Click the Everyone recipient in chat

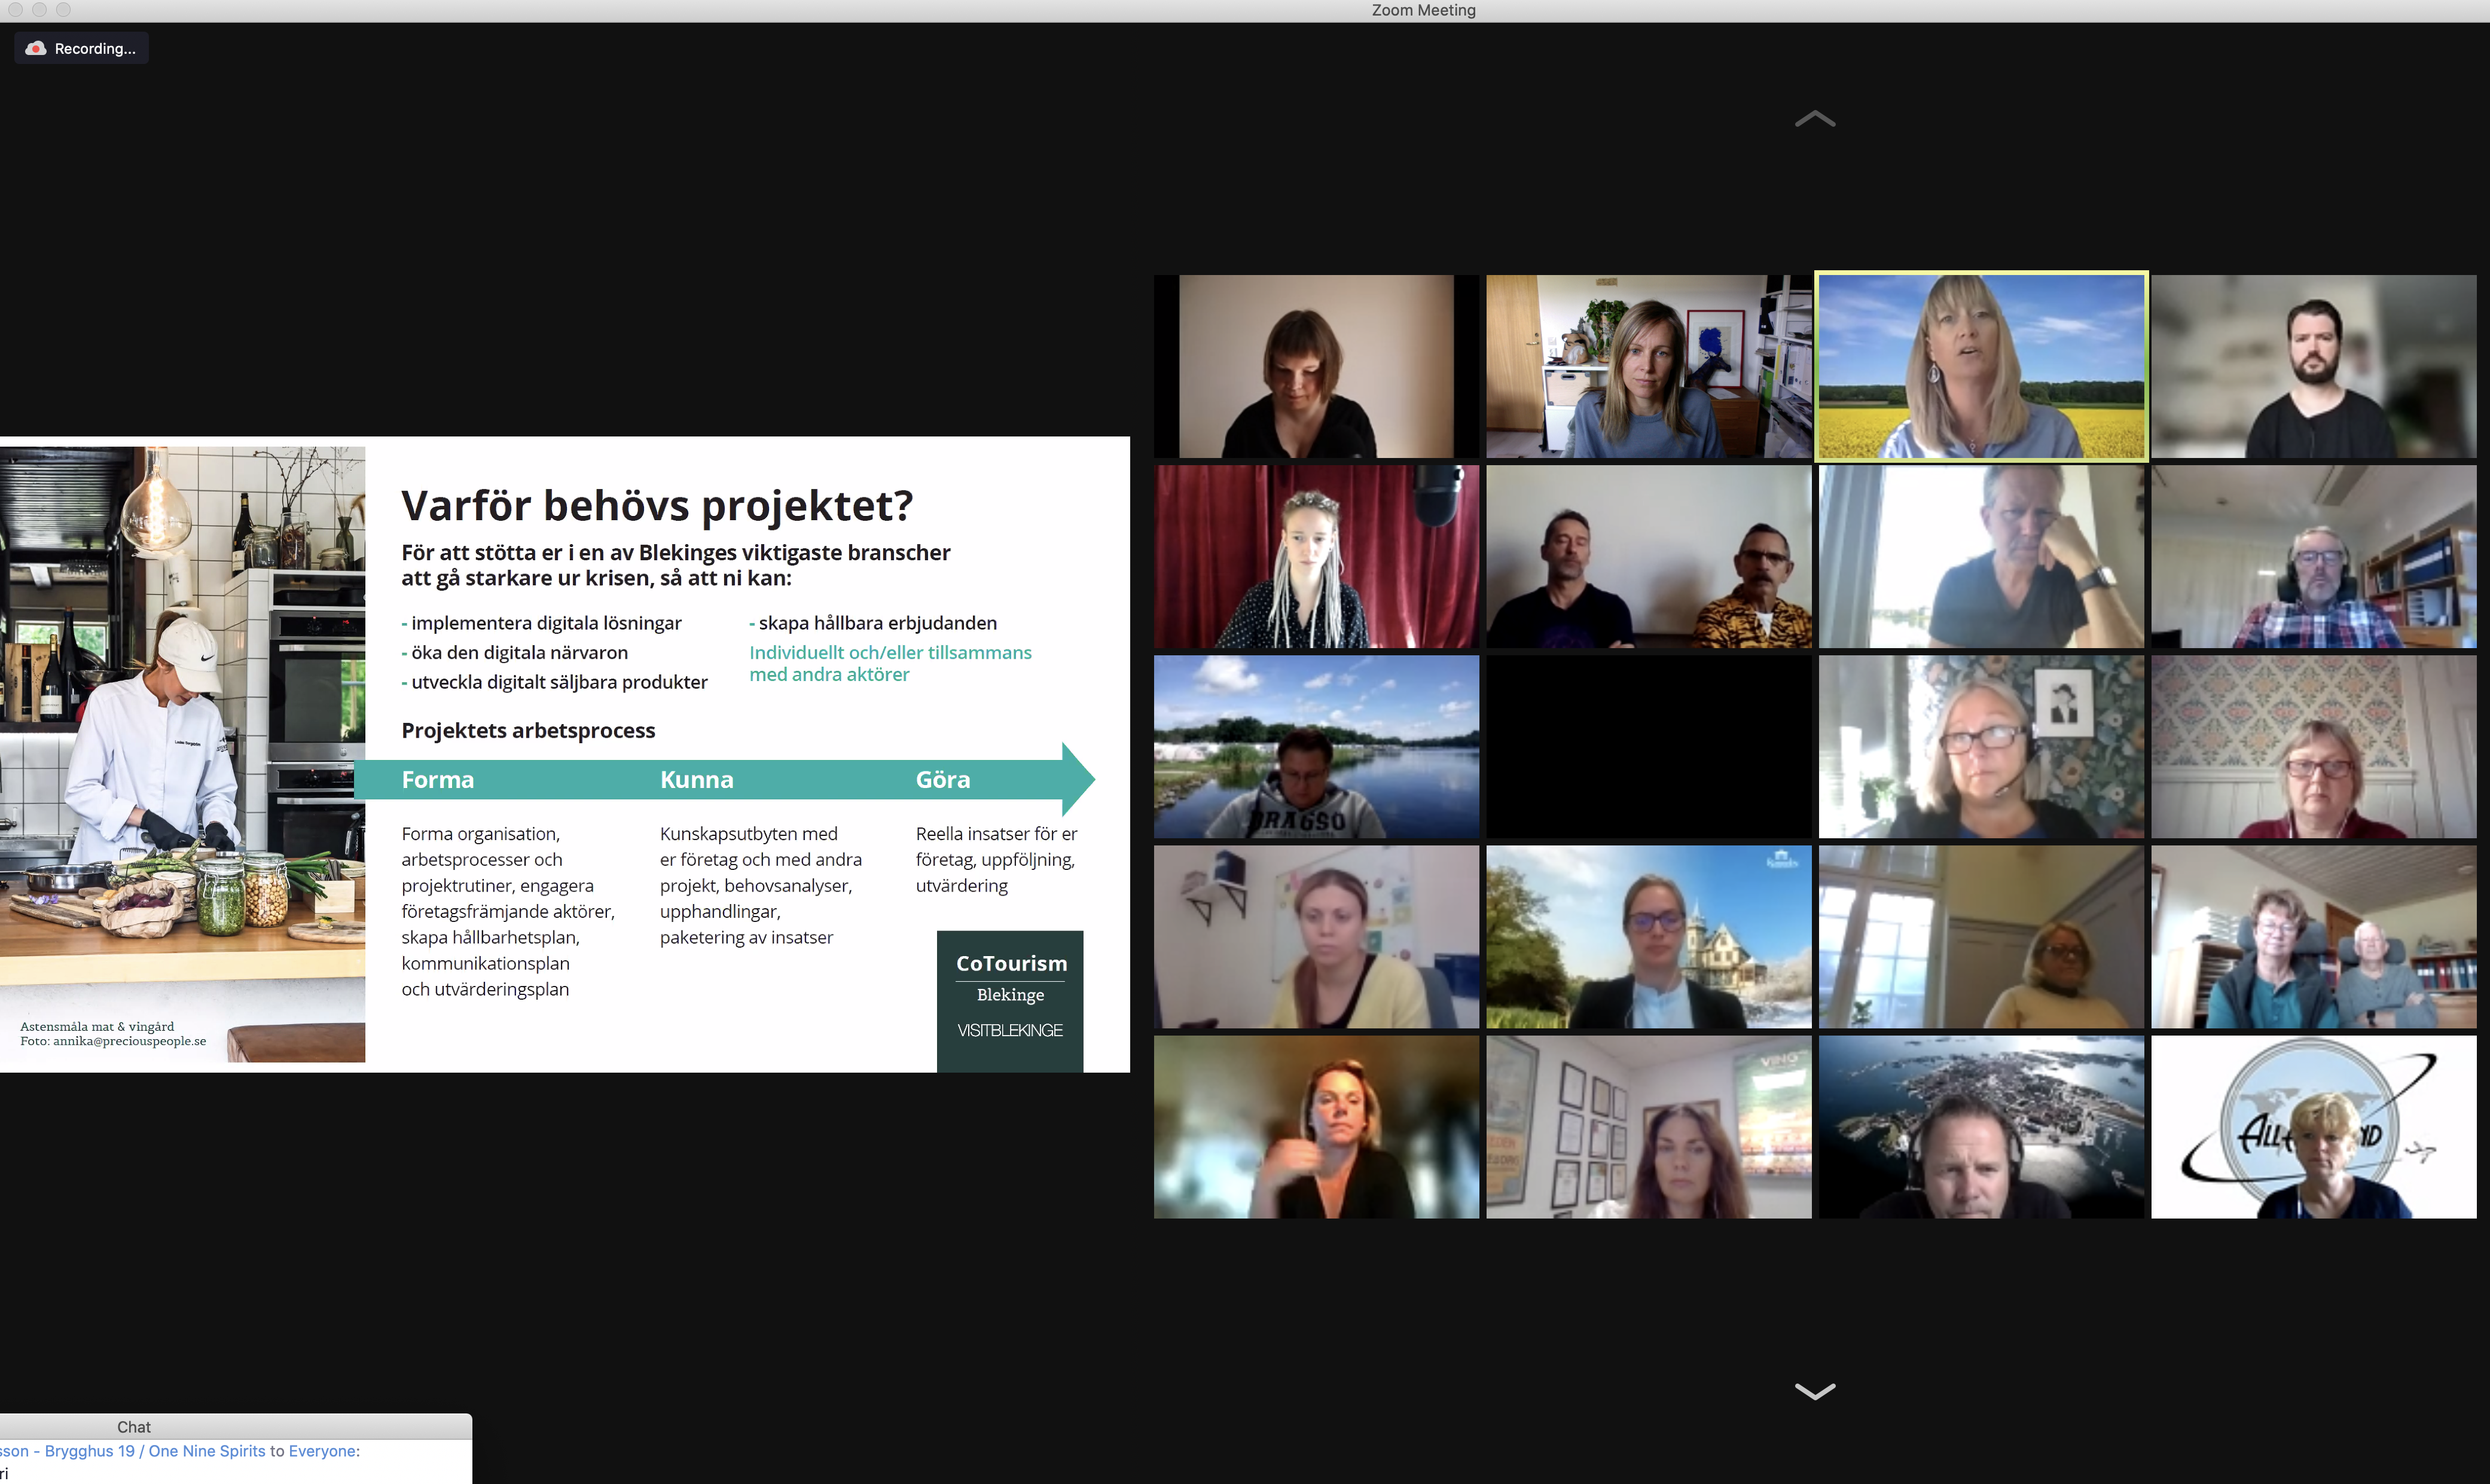[322, 1451]
